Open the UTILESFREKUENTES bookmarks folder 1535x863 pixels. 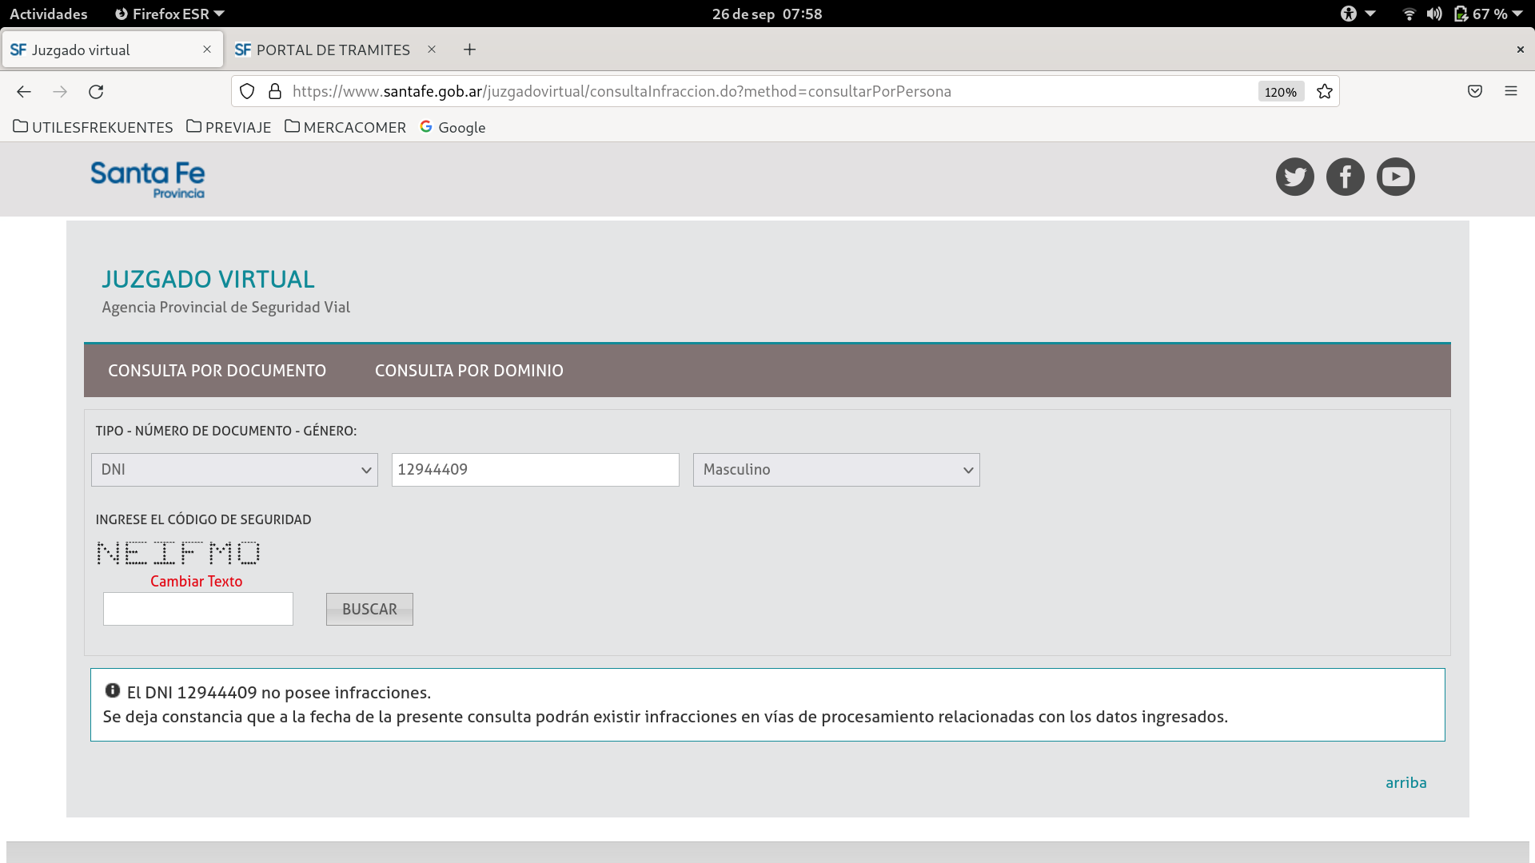click(x=93, y=127)
